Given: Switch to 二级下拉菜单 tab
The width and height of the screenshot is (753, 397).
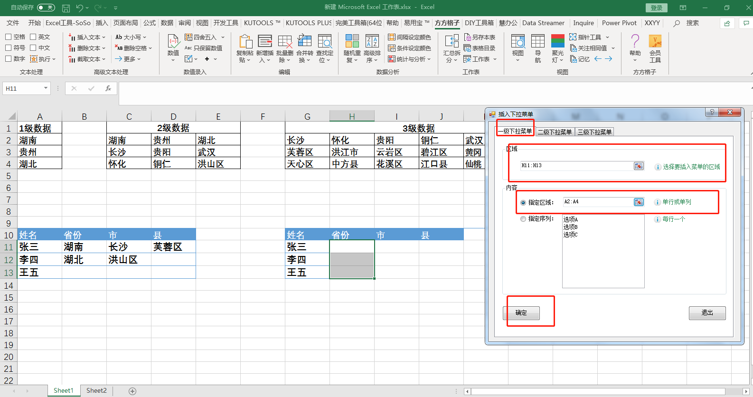Looking at the screenshot, I should (x=555, y=132).
